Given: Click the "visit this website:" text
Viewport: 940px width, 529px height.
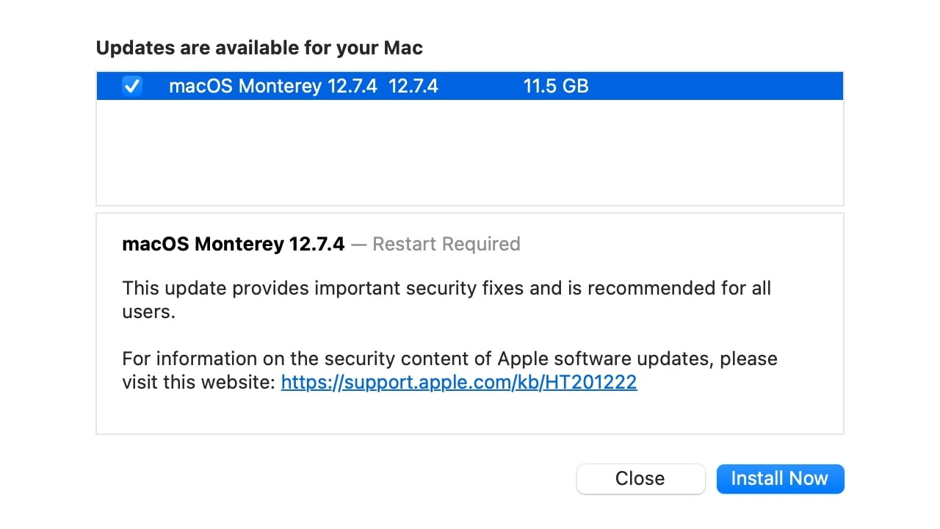Looking at the screenshot, I should [198, 382].
